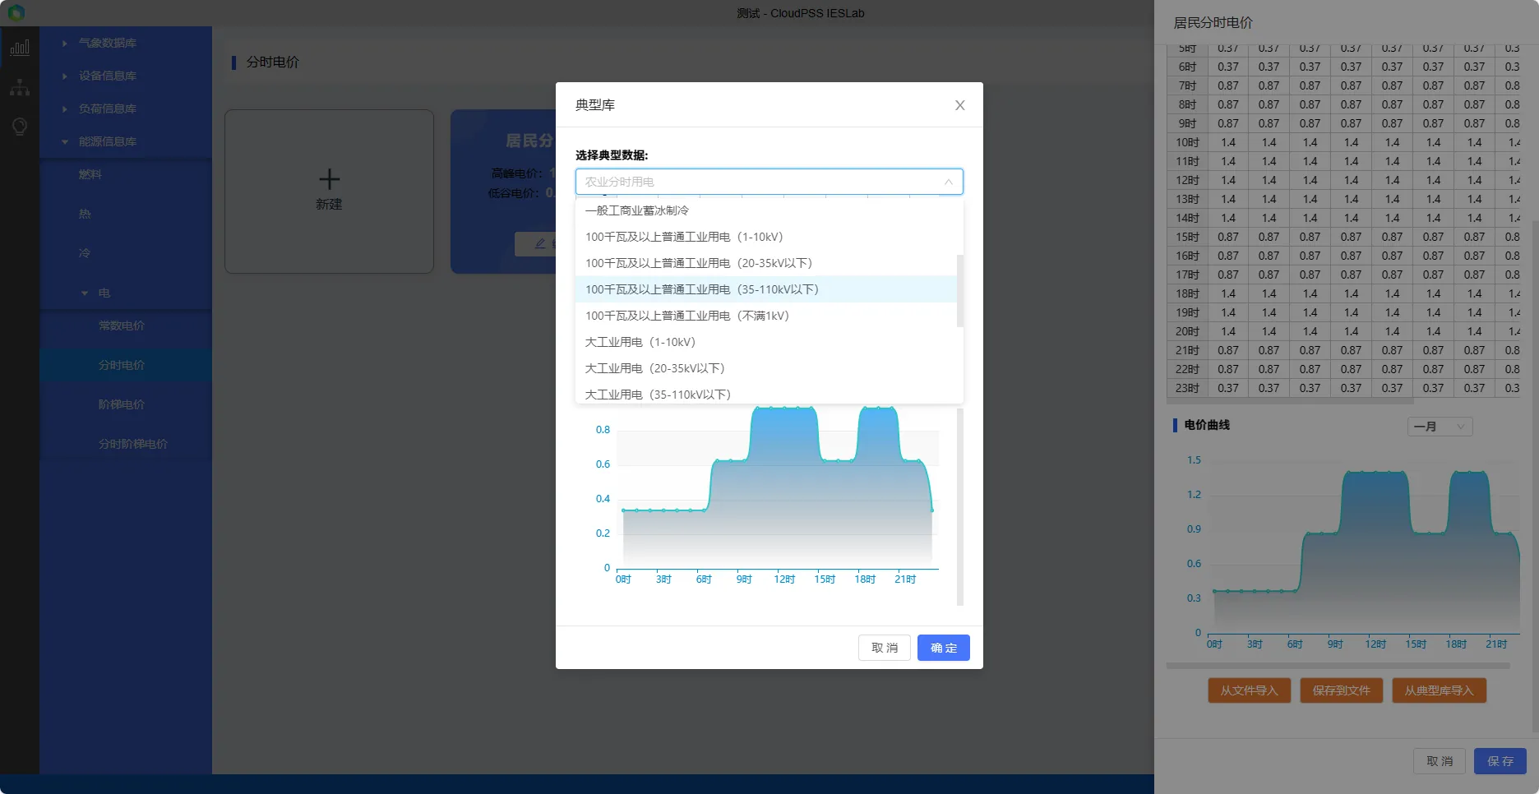
Task: Click the dropdown list vertical scrollbar
Action: click(x=960, y=291)
